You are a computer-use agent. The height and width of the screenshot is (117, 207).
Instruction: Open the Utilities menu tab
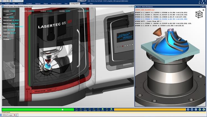point(84,4)
